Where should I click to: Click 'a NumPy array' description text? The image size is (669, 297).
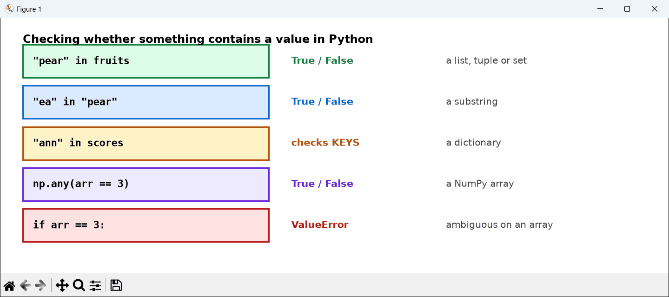point(480,184)
